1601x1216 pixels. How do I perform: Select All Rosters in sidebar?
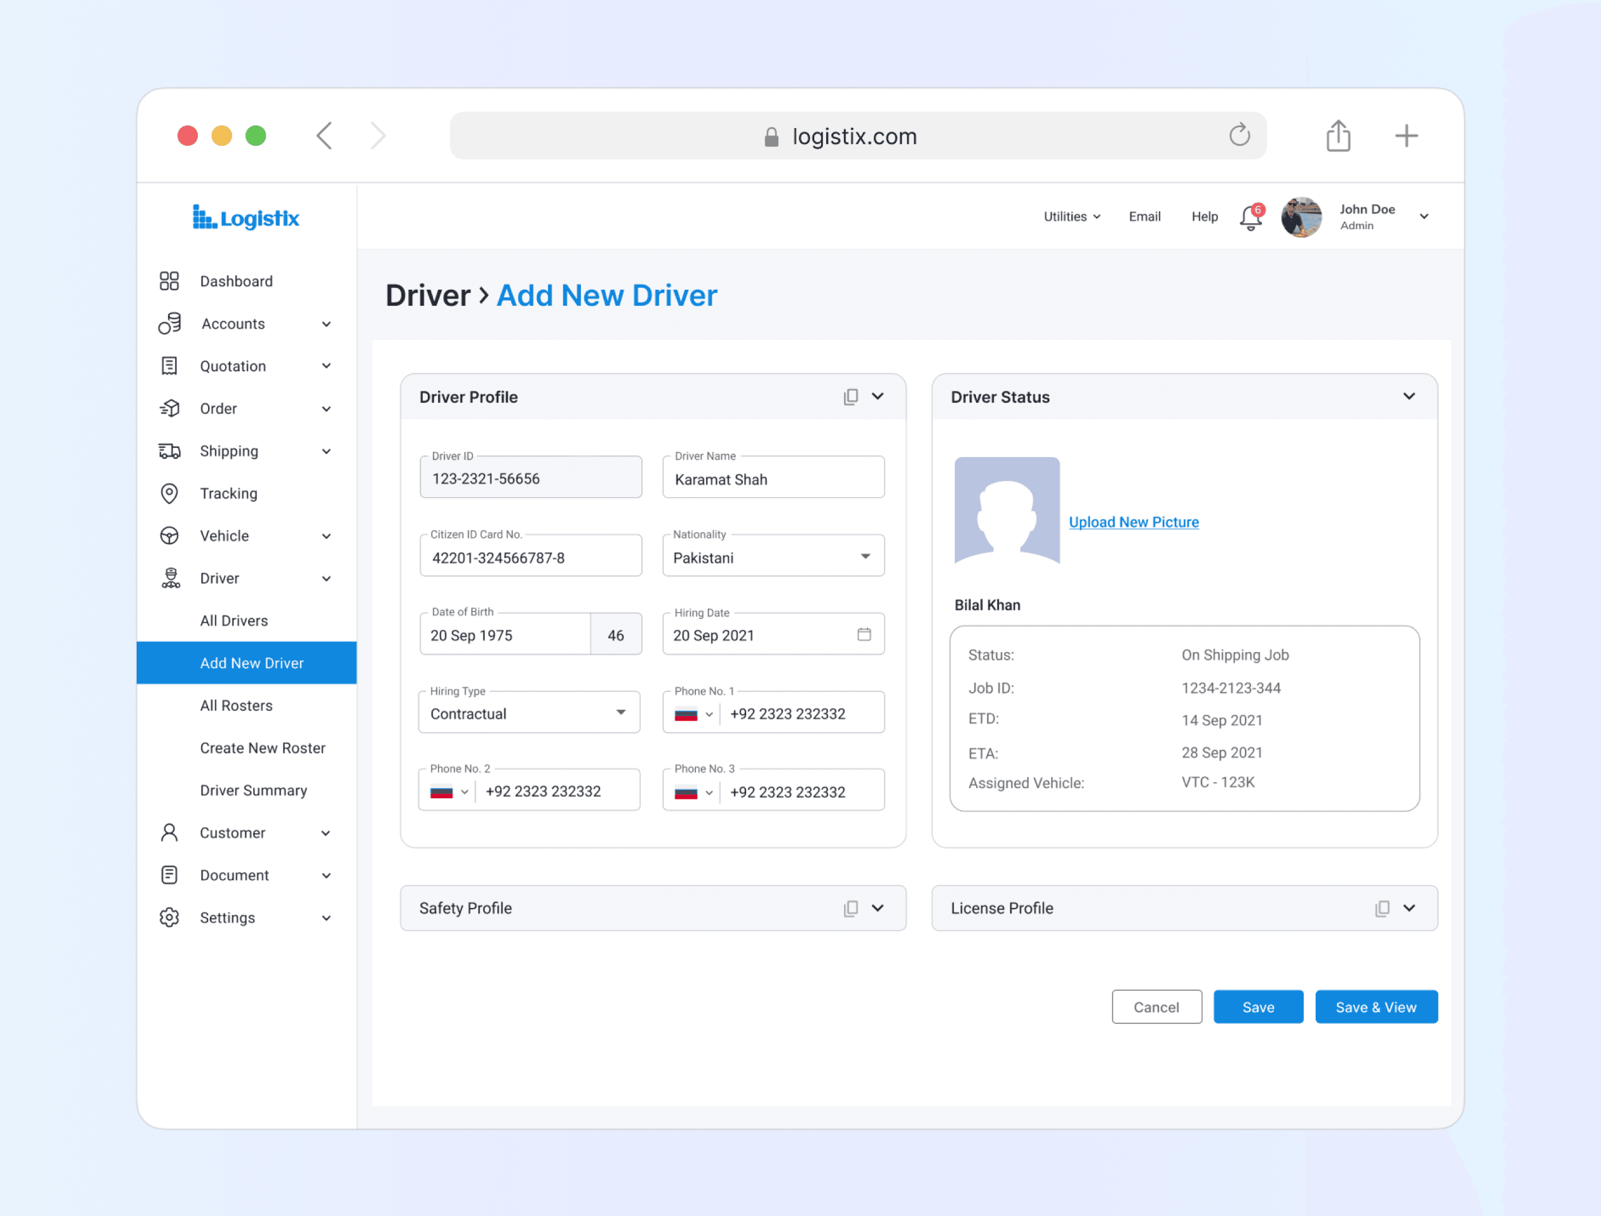[x=236, y=706]
